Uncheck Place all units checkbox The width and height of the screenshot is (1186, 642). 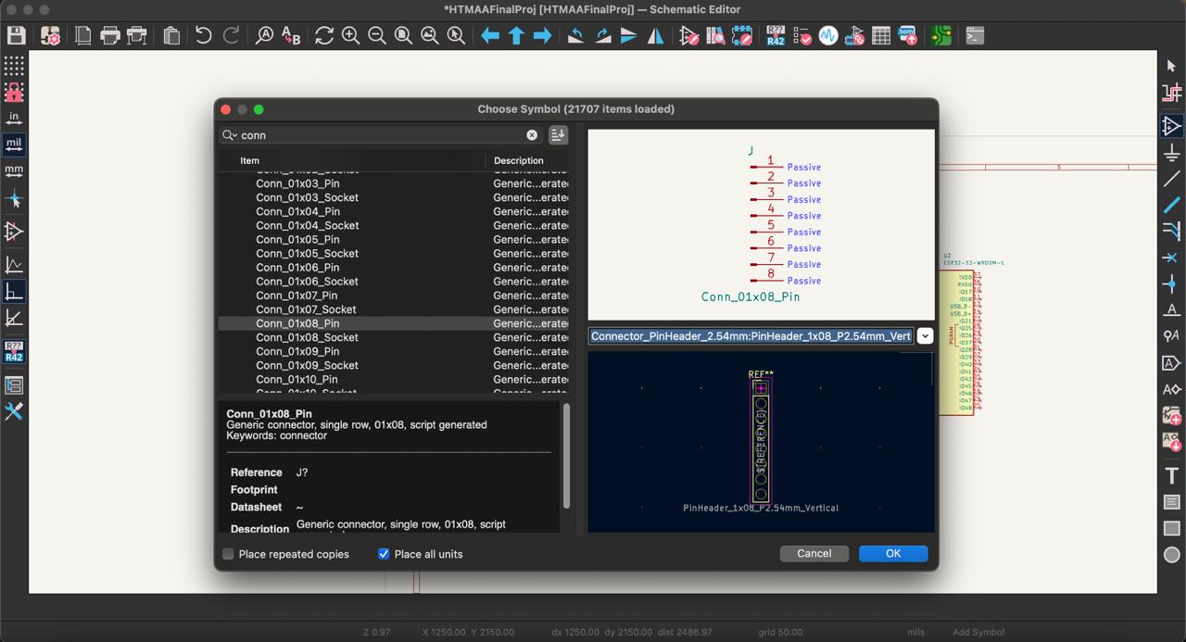coord(384,554)
